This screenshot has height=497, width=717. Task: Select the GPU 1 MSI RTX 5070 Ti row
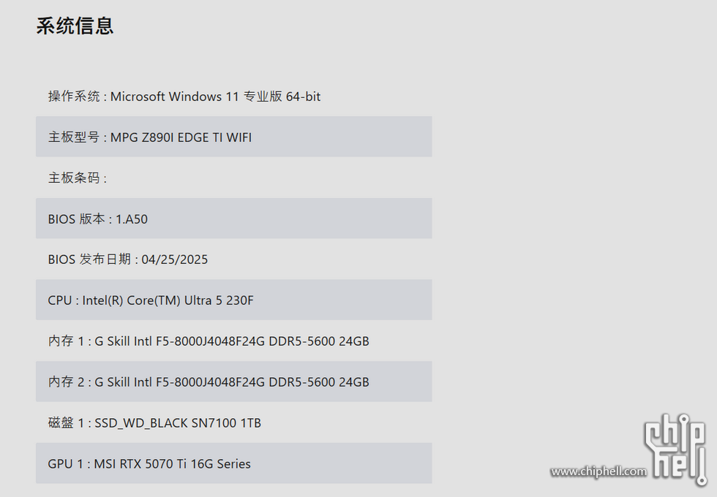click(233, 463)
